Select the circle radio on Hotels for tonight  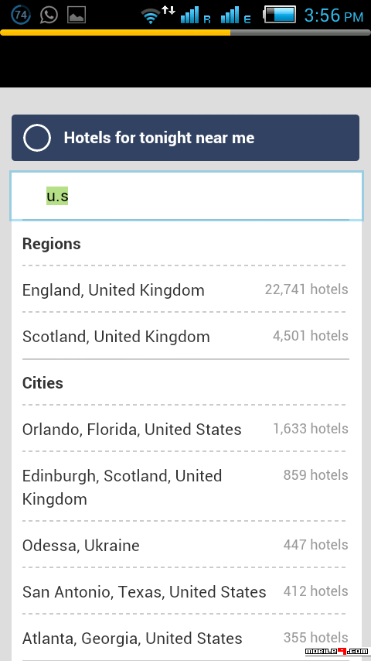[x=37, y=138]
